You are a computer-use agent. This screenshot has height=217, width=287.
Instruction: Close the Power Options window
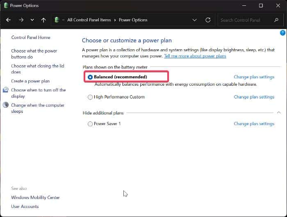tap(278, 5)
